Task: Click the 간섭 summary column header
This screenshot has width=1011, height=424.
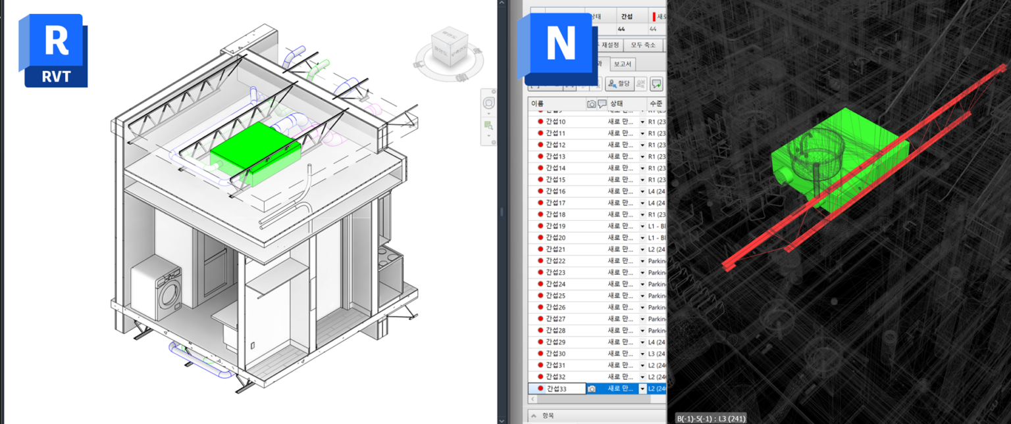Action: (x=625, y=16)
